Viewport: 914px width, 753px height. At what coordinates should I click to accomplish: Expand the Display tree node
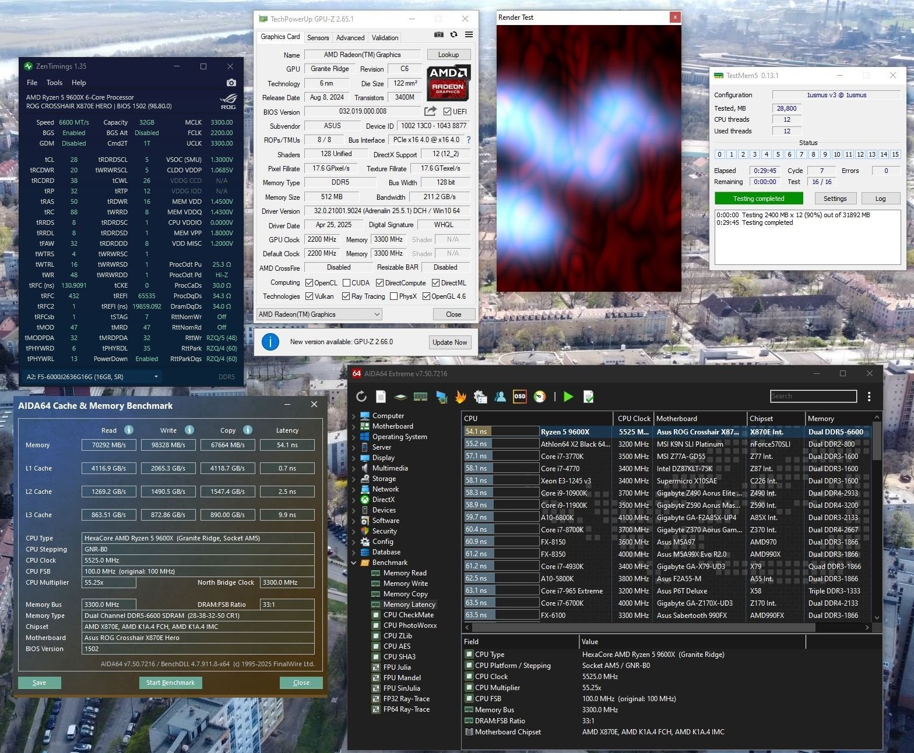(x=354, y=458)
